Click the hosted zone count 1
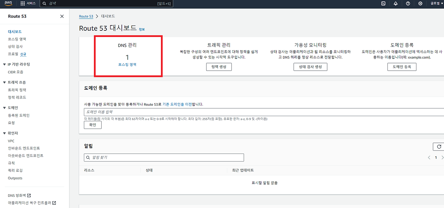Screen dimensions: 444x208 pyautogui.click(x=127, y=57)
